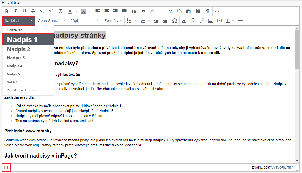This screenshot has height=173, width=302.
Task: Toggle italic formatting
Action: (x=15, y=11)
